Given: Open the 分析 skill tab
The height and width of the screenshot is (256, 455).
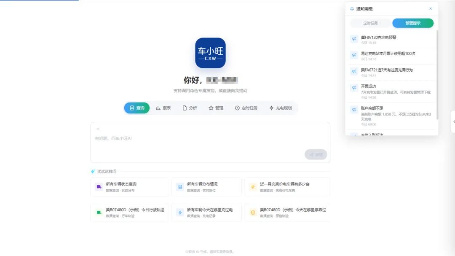Looking at the screenshot, I should pyautogui.click(x=190, y=108).
